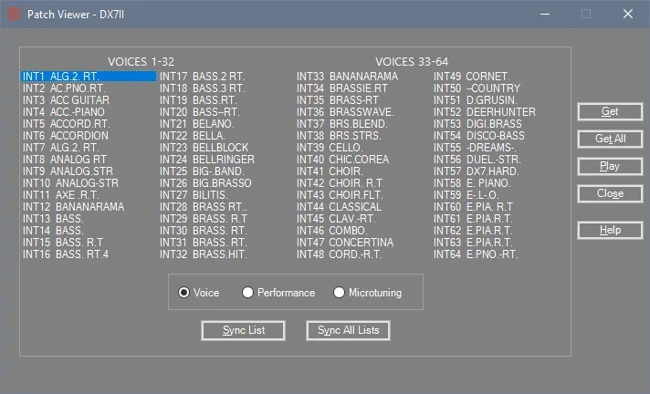Minimize the Patch Viewer window

pyautogui.click(x=545, y=14)
